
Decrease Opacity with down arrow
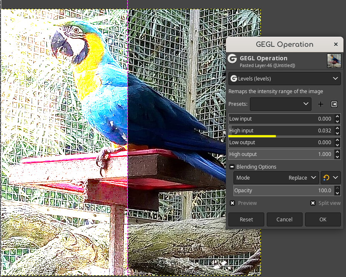pyautogui.click(x=338, y=193)
